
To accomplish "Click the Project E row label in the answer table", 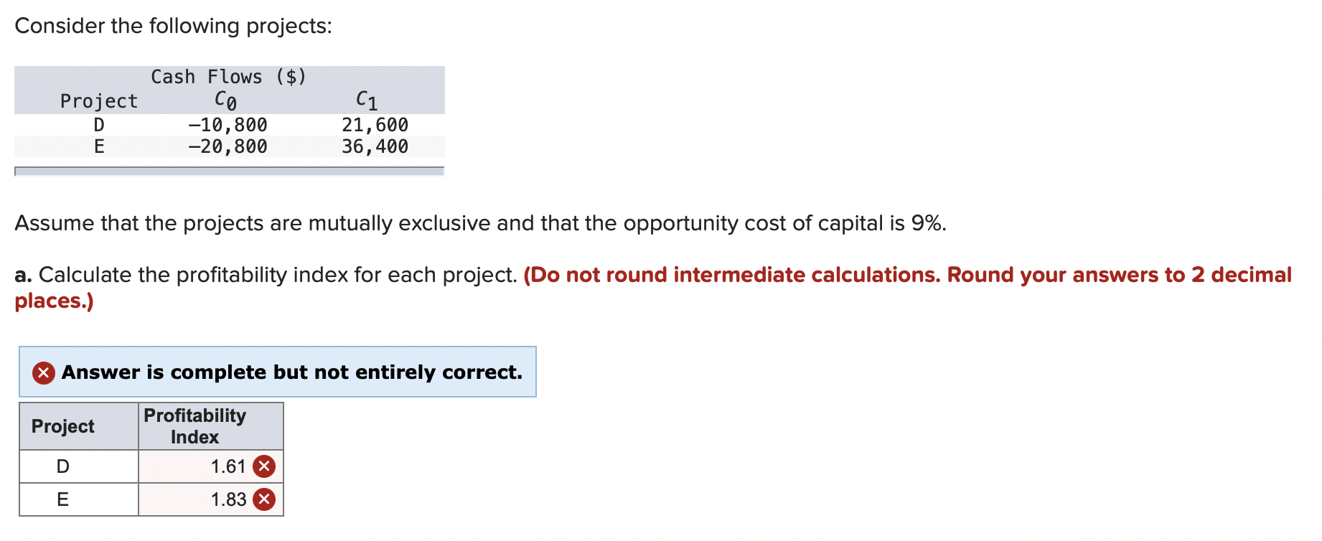I will (x=63, y=499).
